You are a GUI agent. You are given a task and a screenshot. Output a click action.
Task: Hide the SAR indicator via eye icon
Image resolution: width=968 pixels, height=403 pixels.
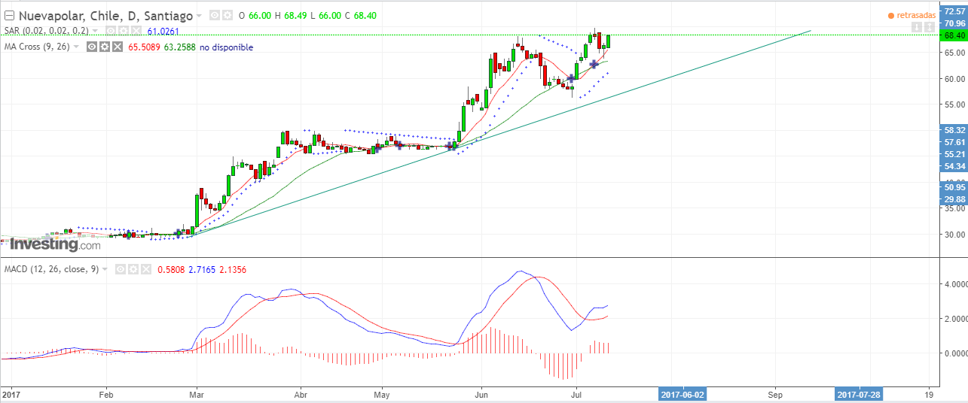coord(111,31)
